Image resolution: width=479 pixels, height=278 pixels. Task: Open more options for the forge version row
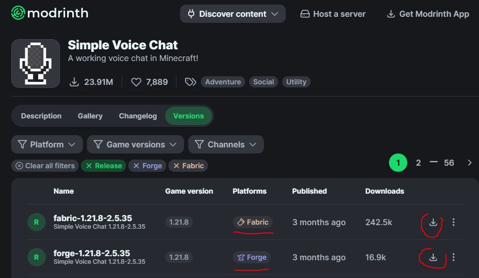pos(454,257)
